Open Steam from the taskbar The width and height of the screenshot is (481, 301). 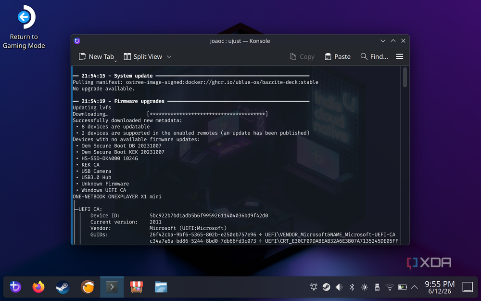pyautogui.click(x=63, y=287)
